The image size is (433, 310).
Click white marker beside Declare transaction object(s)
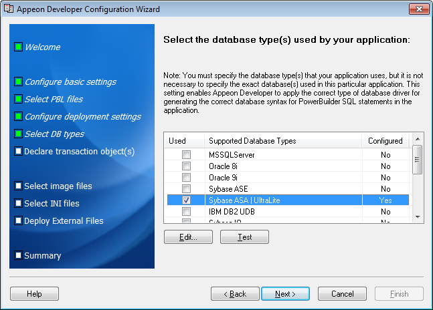point(19,151)
